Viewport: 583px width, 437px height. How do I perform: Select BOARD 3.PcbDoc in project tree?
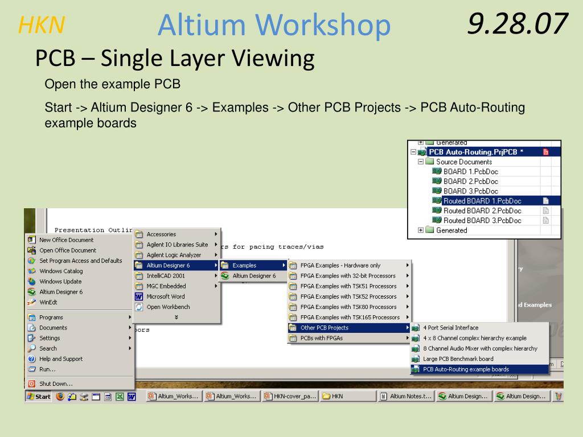(471, 191)
